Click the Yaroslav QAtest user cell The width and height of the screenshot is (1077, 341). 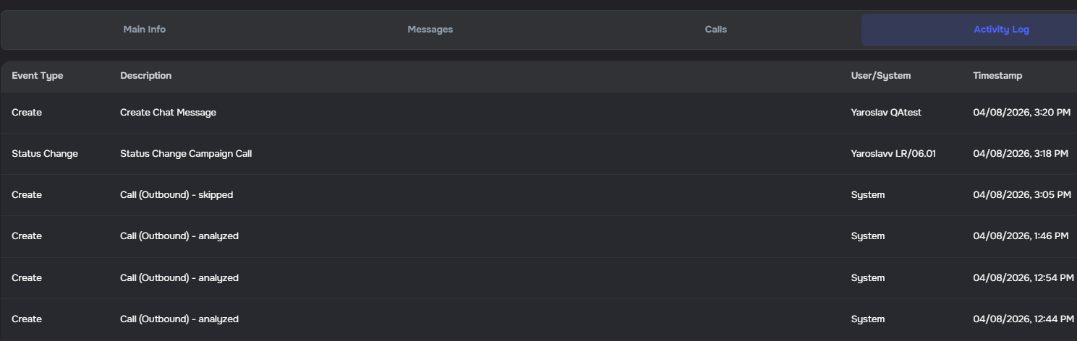click(x=886, y=113)
